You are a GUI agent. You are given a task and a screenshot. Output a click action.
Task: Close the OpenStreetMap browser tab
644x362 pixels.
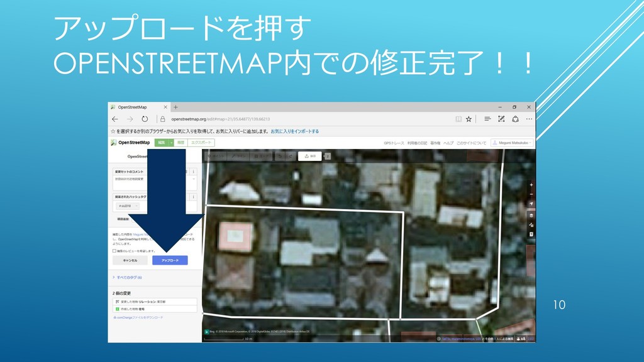165,107
